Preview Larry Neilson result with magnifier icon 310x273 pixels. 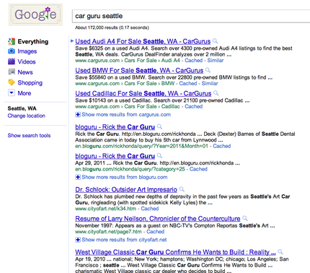click(x=245, y=218)
